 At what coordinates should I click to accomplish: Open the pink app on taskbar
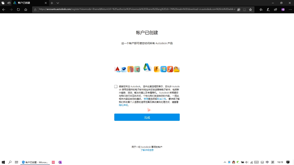[53, 162]
